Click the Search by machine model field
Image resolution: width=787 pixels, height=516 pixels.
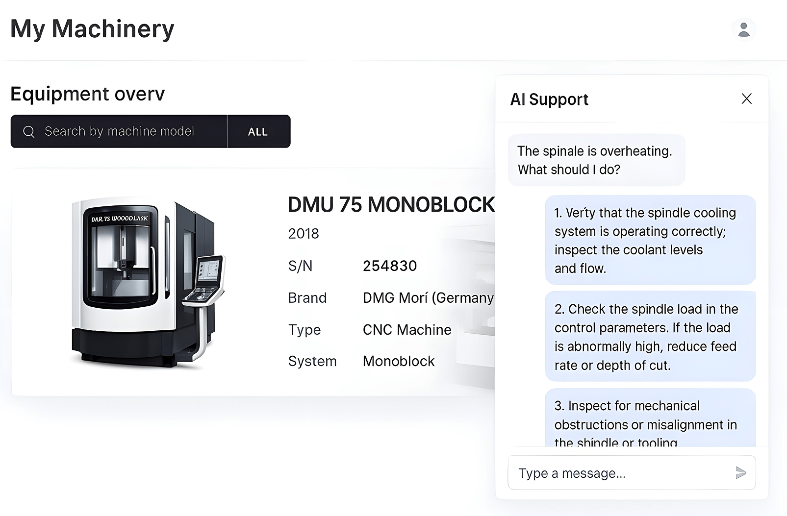(x=119, y=131)
